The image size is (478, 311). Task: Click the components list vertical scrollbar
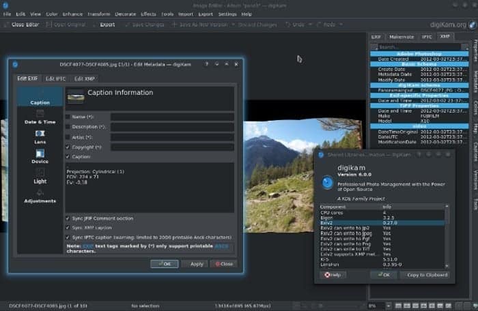click(447, 237)
